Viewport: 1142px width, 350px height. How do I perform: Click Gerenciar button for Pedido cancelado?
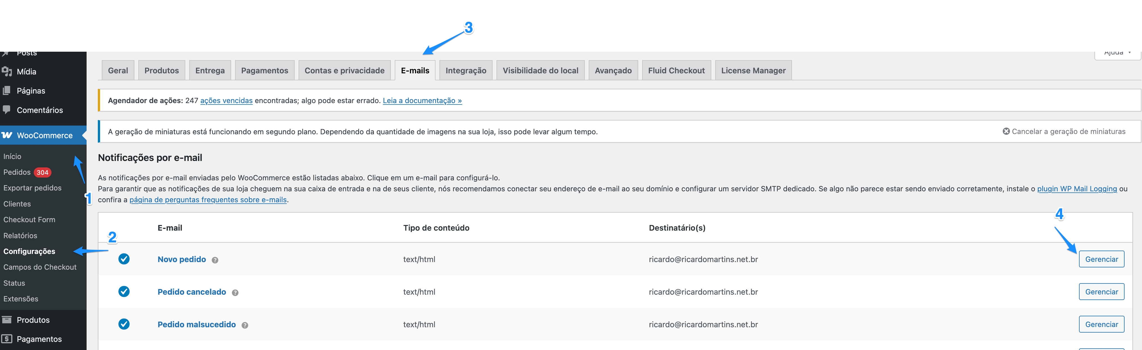(x=1101, y=292)
